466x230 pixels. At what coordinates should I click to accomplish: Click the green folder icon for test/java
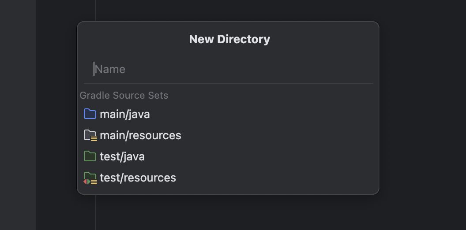(x=90, y=156)
